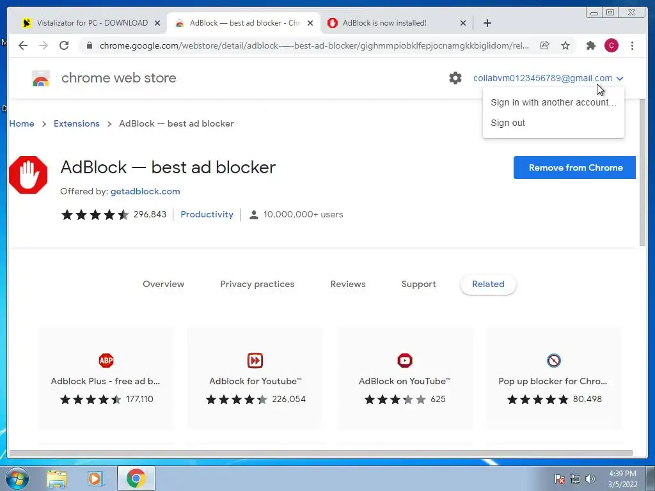Follow the Extensions breadcrumb link
Viewport: 655px width, 491px height.
pyautogui.click(x=77, y=123)
